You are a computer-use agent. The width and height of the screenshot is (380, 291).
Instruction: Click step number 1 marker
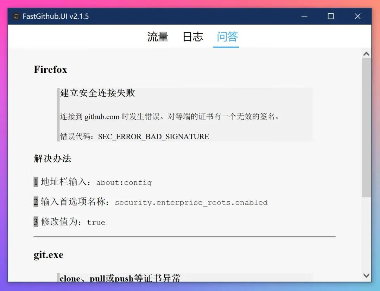(x=35, y=182)
